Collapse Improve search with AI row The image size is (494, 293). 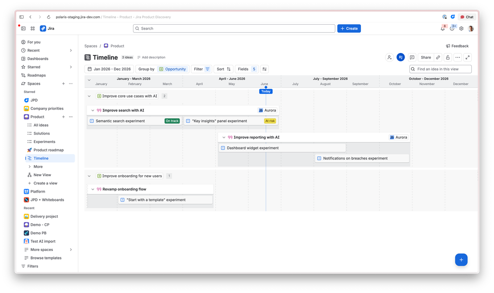[x=92, y=110]
